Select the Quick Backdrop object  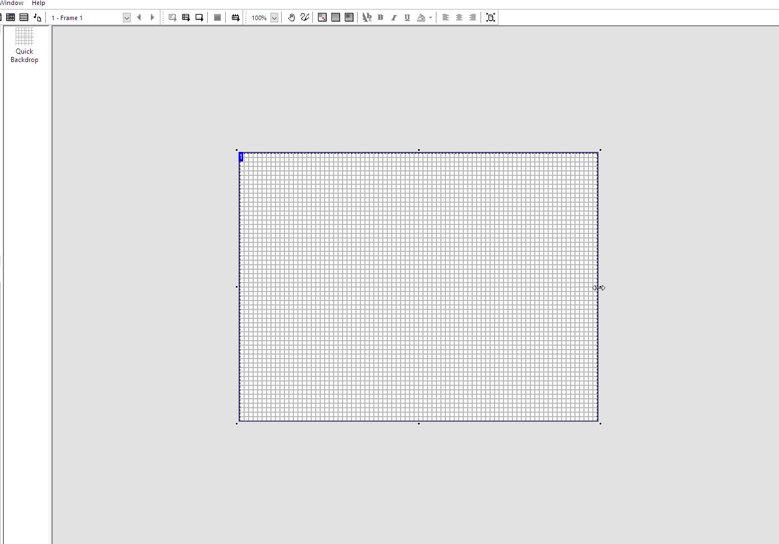point(25,45)
